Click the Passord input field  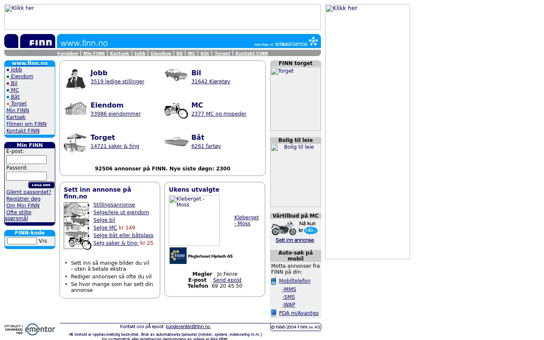point(26,176)
